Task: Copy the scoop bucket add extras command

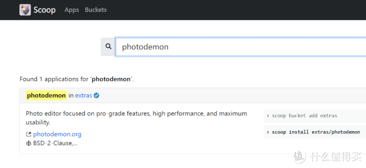Action: (304, 116)
